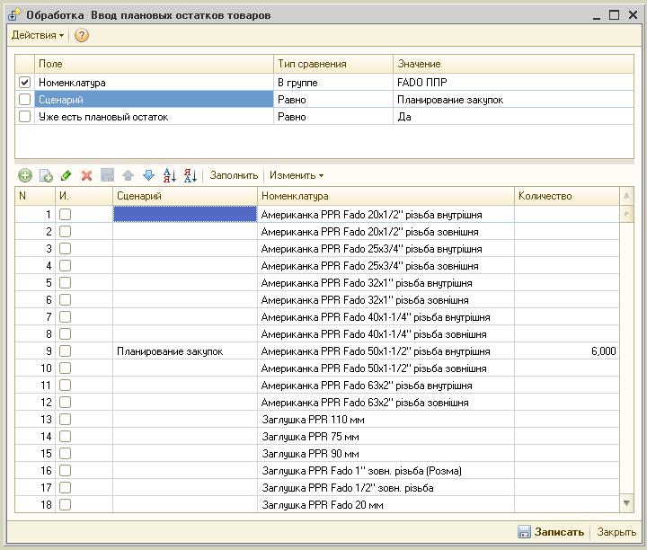Select the highlighted Сценарий cell in row 1
The image size is (647, 550).
click(x=185, y=214)
